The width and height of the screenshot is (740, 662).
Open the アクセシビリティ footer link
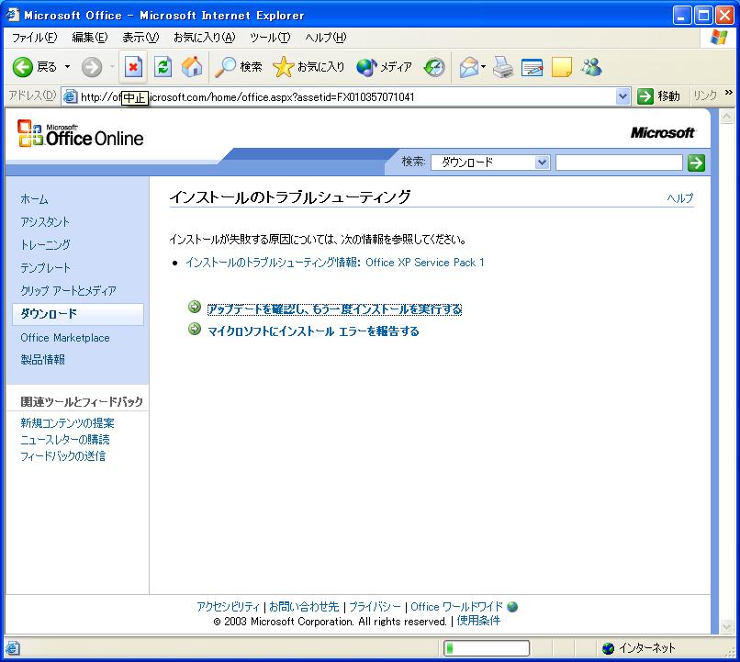[228, 607]
